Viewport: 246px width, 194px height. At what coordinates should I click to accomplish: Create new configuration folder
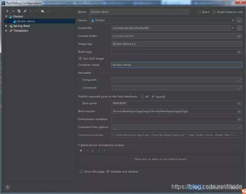(x=43, y=11)
